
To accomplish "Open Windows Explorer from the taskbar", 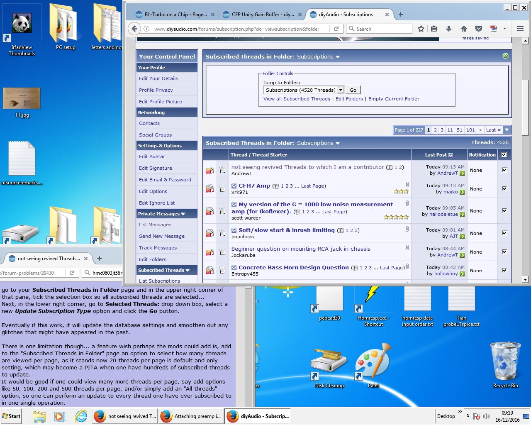I will pyautogui.click(x=39, y=416).
